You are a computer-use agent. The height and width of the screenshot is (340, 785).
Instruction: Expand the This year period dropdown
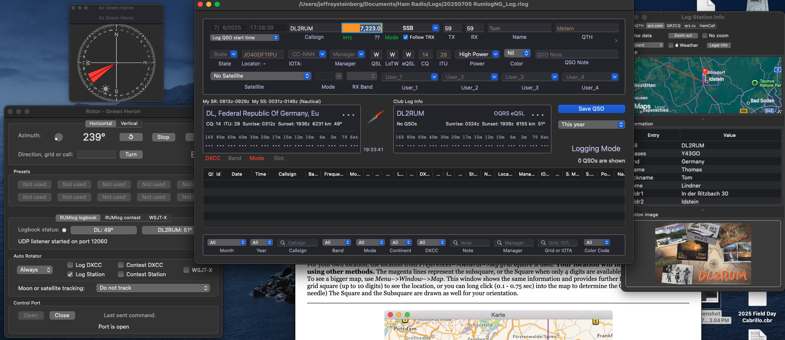click(x=591, y=125)
